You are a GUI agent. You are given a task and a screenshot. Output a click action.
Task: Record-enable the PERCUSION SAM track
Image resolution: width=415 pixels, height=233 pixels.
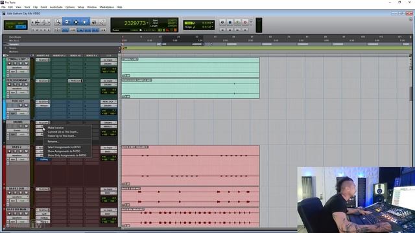tap(10, 85)
